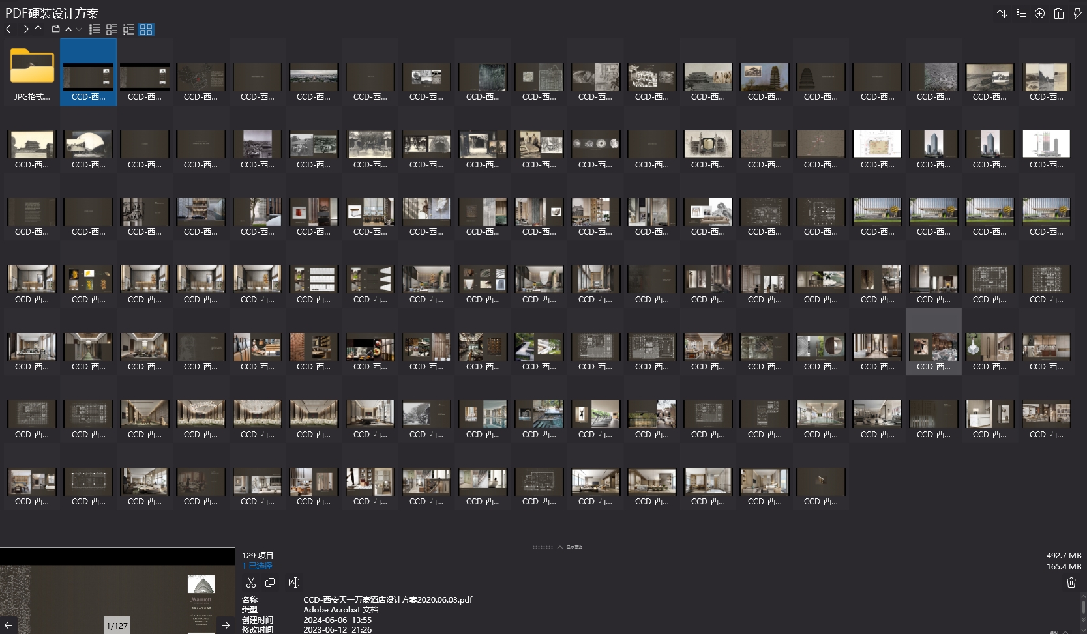1087x634 pixels.
Task: Switch to the details-with-icons view mode
Action: click(112, 29)
